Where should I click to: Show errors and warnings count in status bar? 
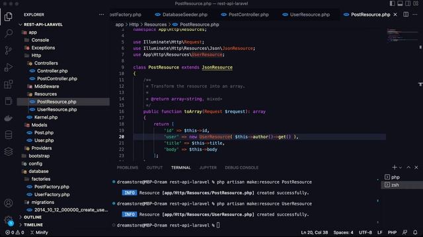15,232
